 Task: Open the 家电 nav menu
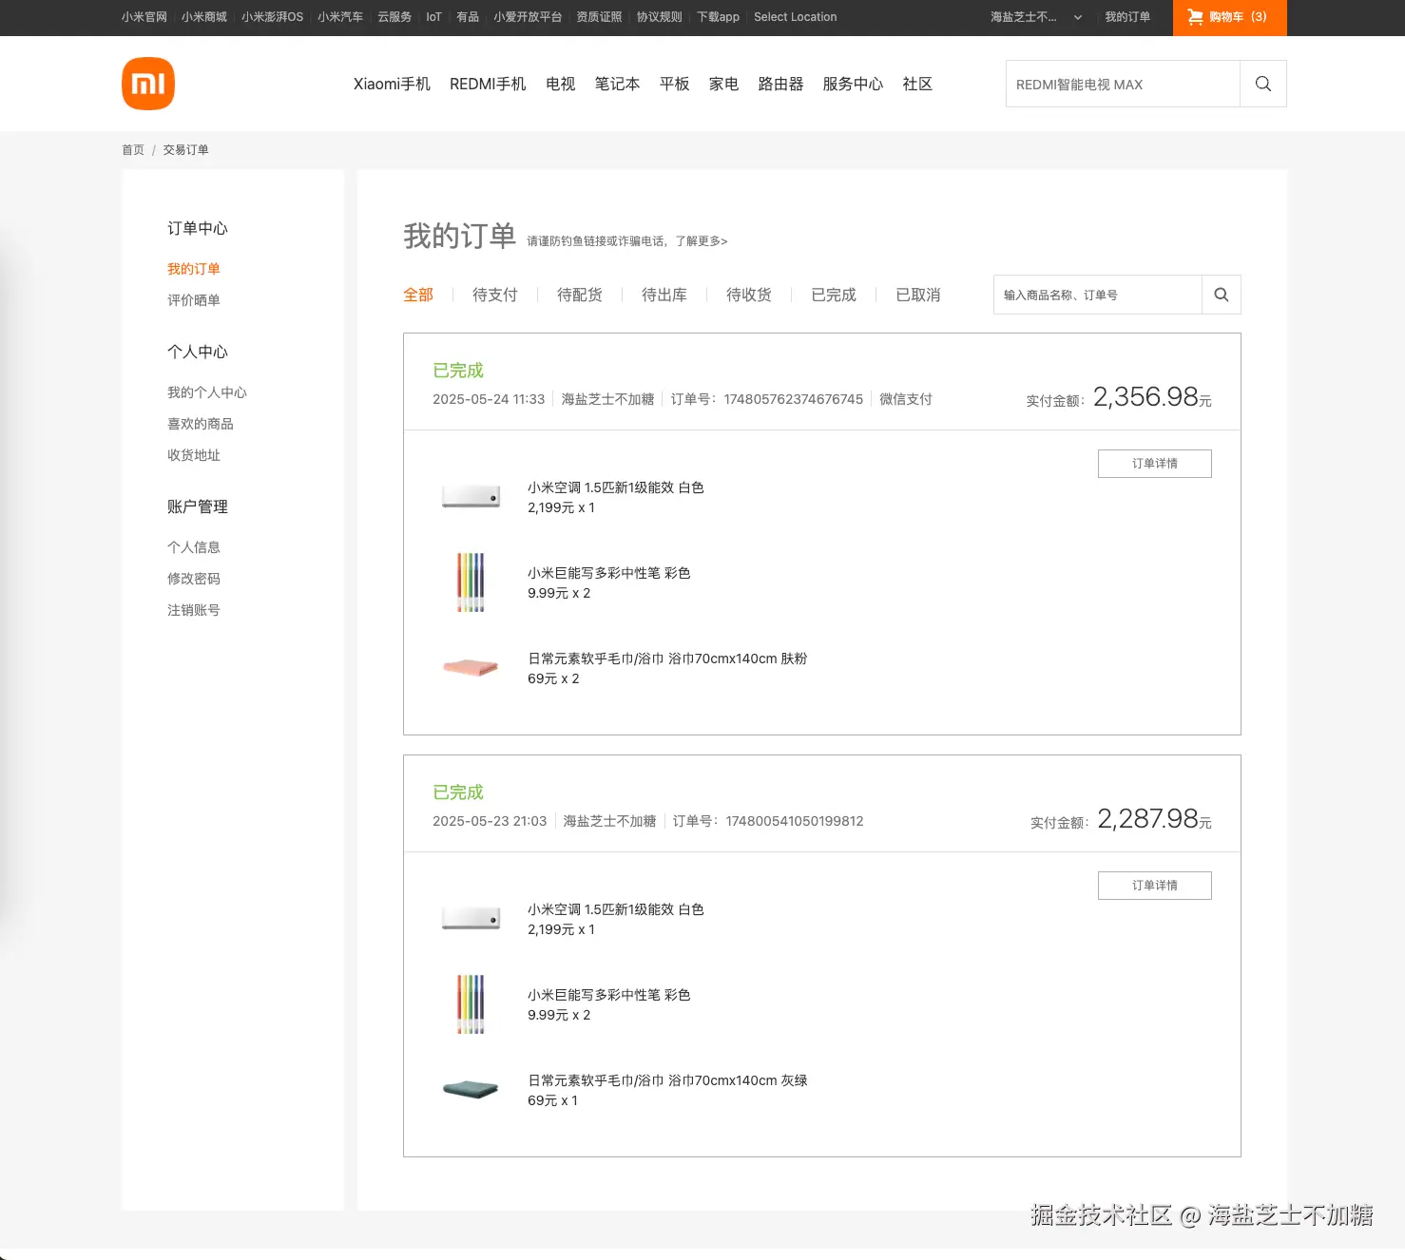pyautogui.click(x=724, y=84)
